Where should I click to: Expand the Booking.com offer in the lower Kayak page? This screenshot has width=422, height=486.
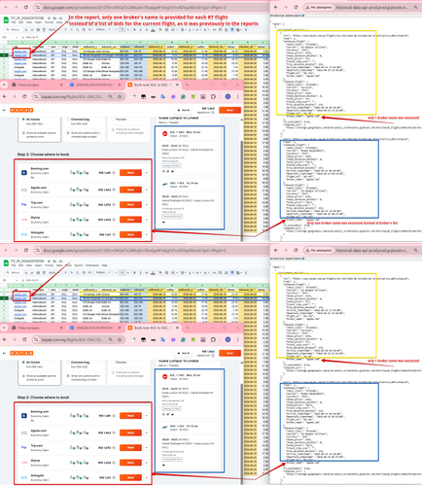pyautogui.click(x=147, y=416)
